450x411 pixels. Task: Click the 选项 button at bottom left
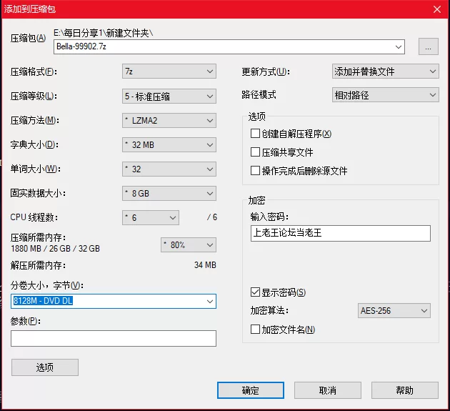coord(45,367)
